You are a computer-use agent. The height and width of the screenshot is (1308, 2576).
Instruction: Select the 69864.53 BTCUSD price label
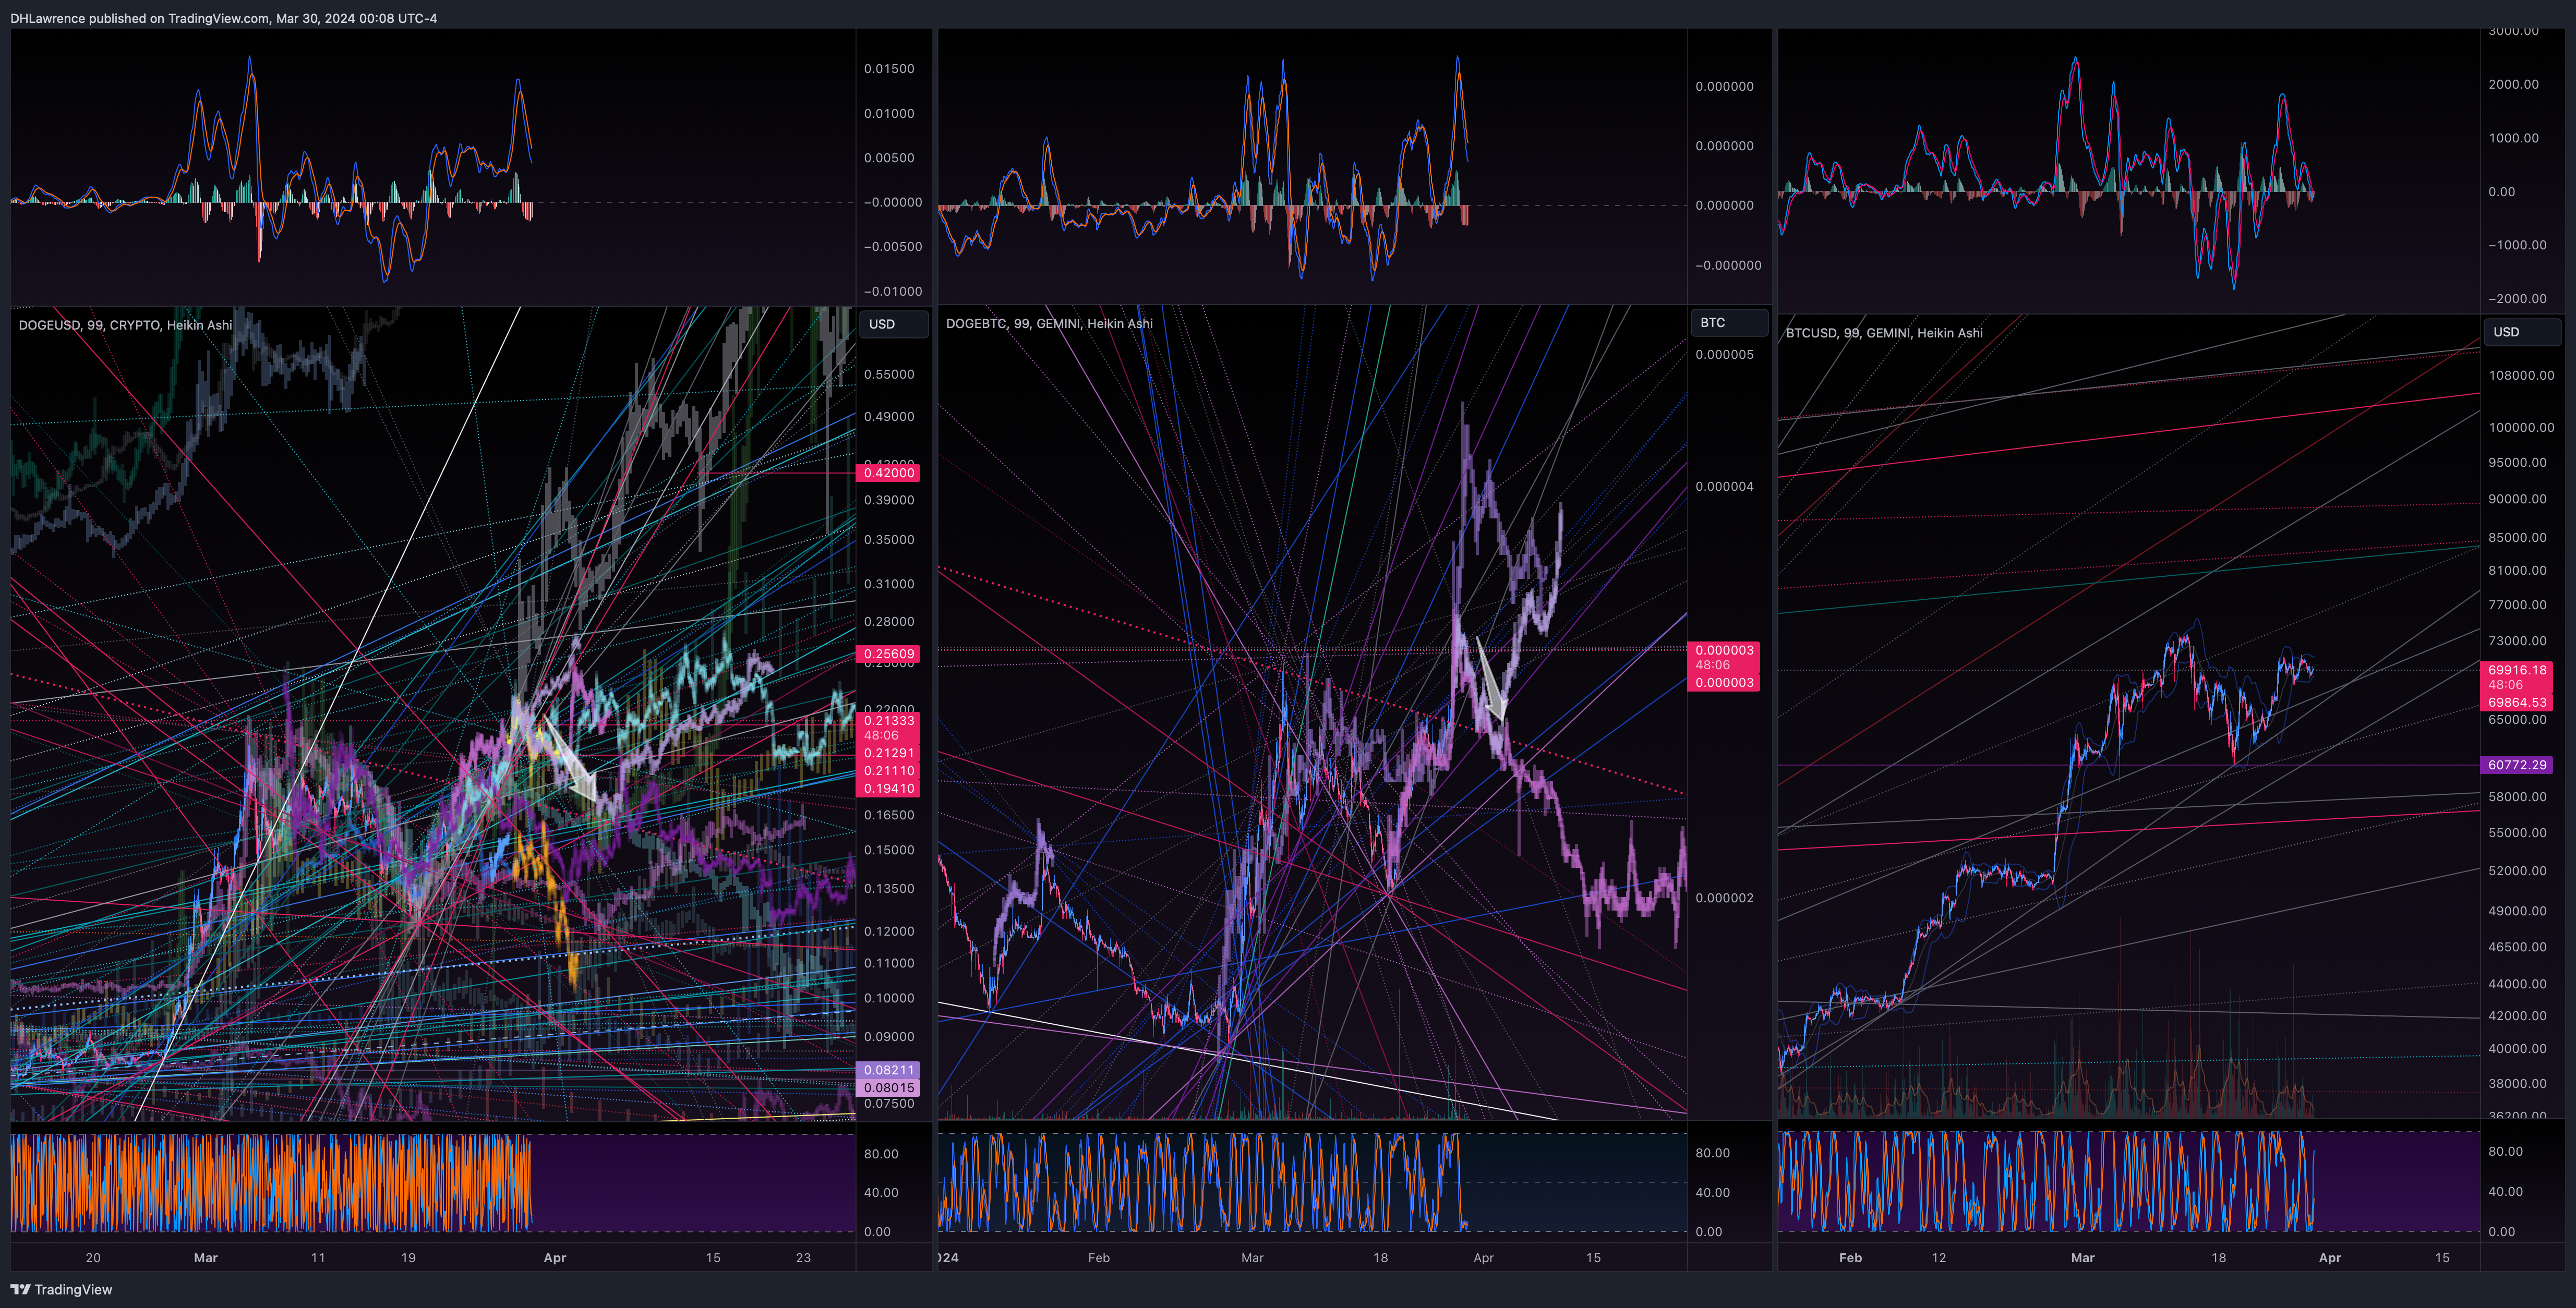(x=2517, y=702)
